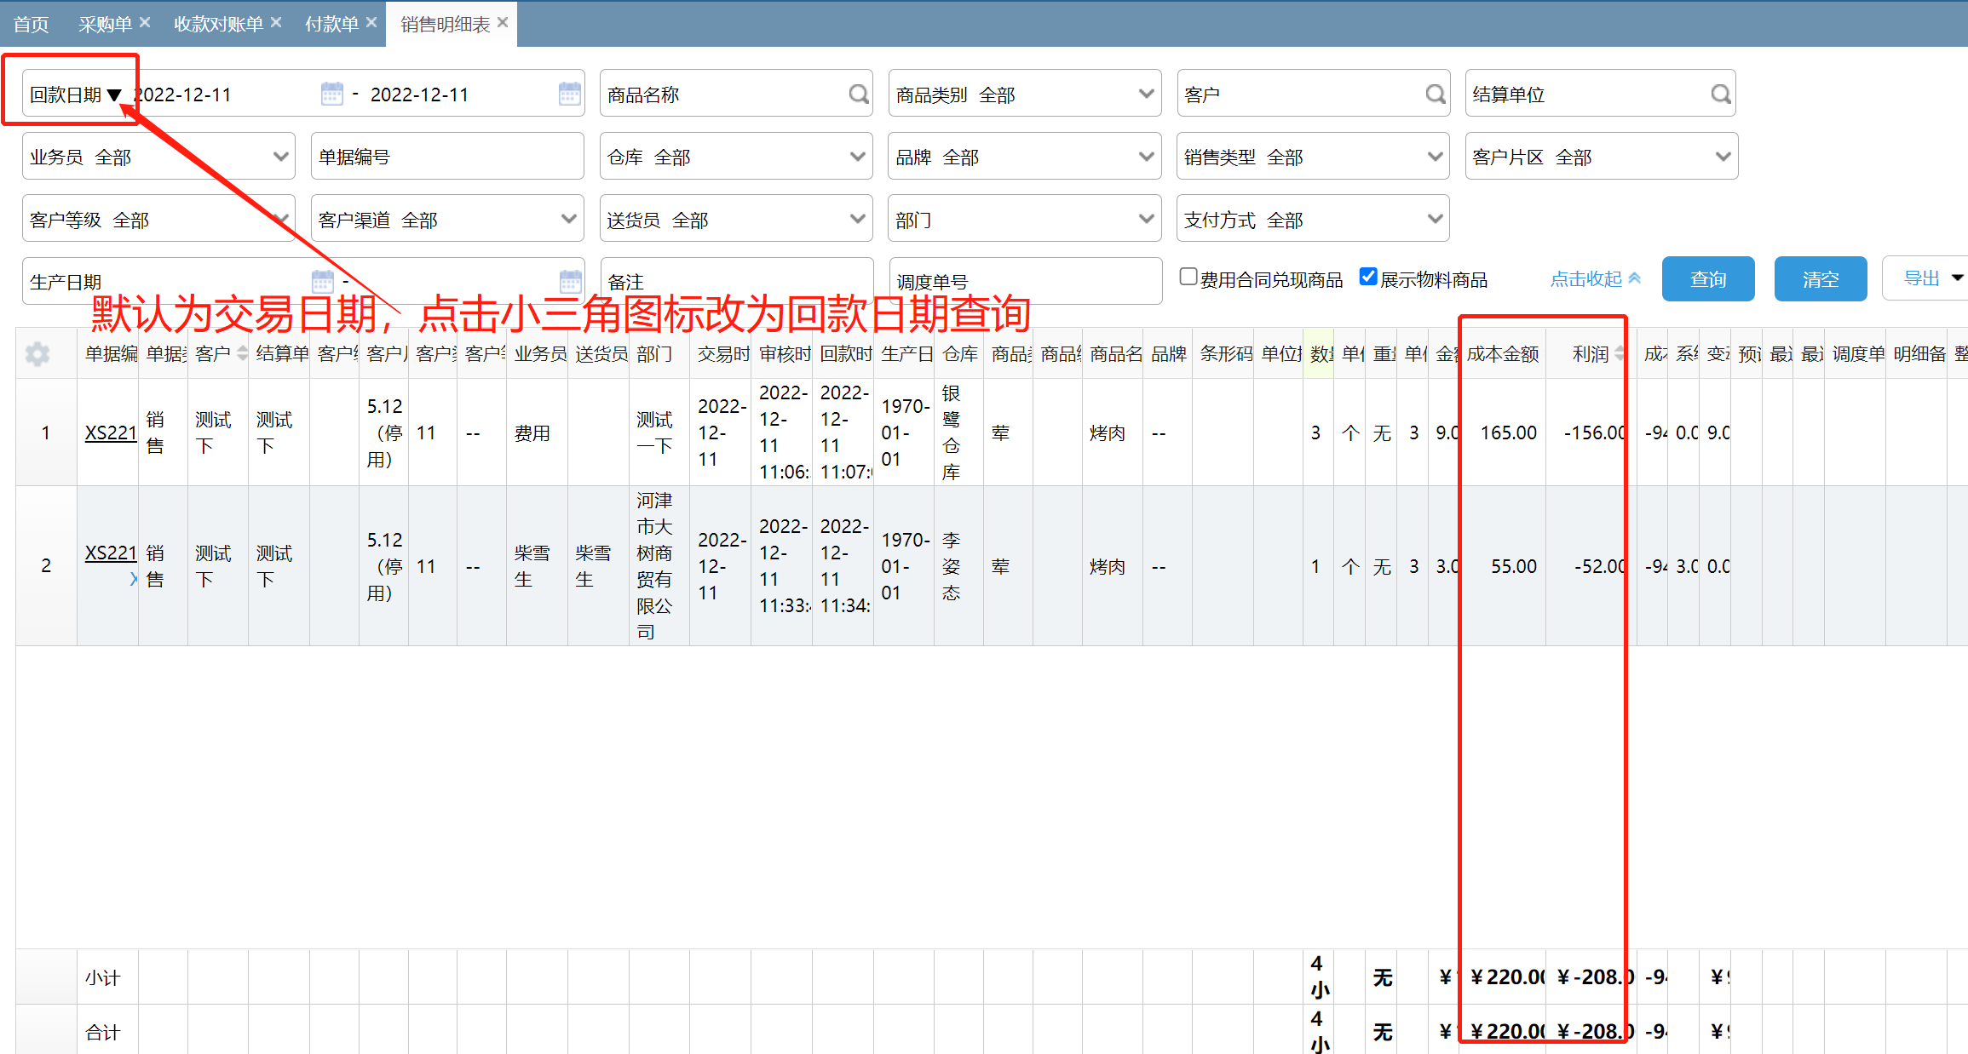Toggle the 回款日期 date type triangle
This screenshot has width=1968, height=1054.
point(114,95)
